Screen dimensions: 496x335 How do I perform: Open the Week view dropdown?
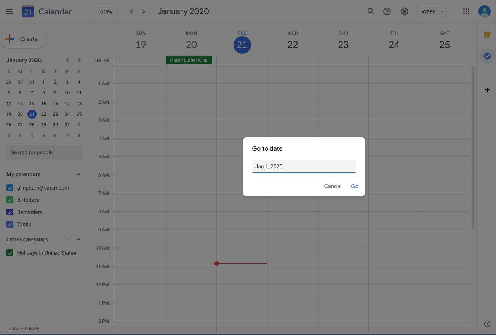coord(432,11)
